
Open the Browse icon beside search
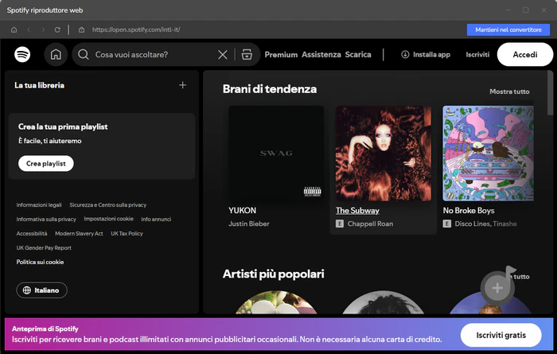tap(247, 54)
